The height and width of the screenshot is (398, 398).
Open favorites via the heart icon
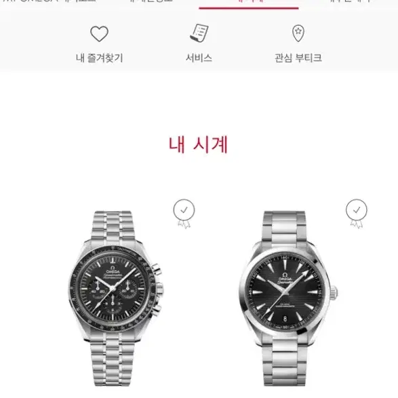tap(99, 34)
